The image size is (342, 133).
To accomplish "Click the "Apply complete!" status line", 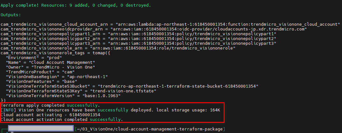I will [x=76, y=5].
